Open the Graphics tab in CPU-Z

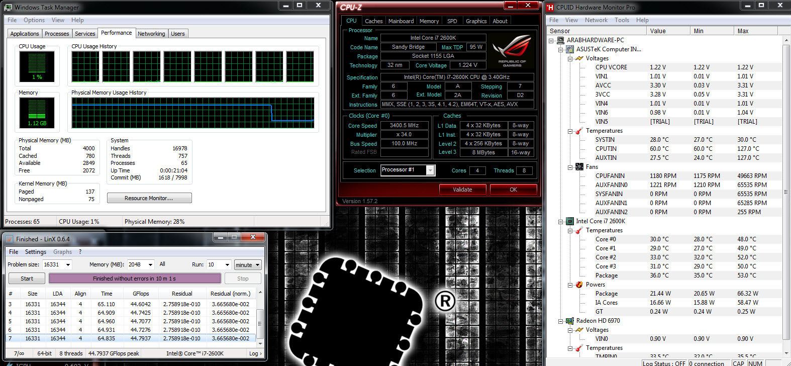[x=476, y=21]
